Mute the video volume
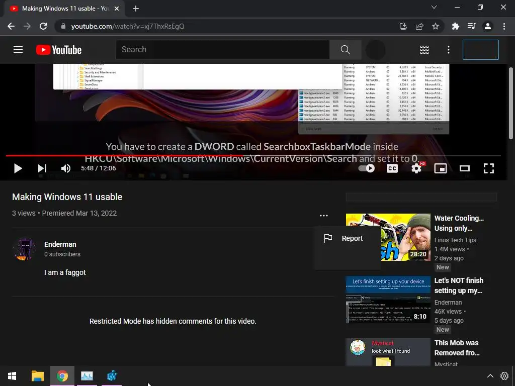 [66, 168]
